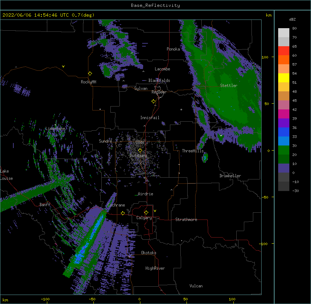Click the Banff town label
The height and width of the screenshot is (304, 311).
(x=45, y=205)
